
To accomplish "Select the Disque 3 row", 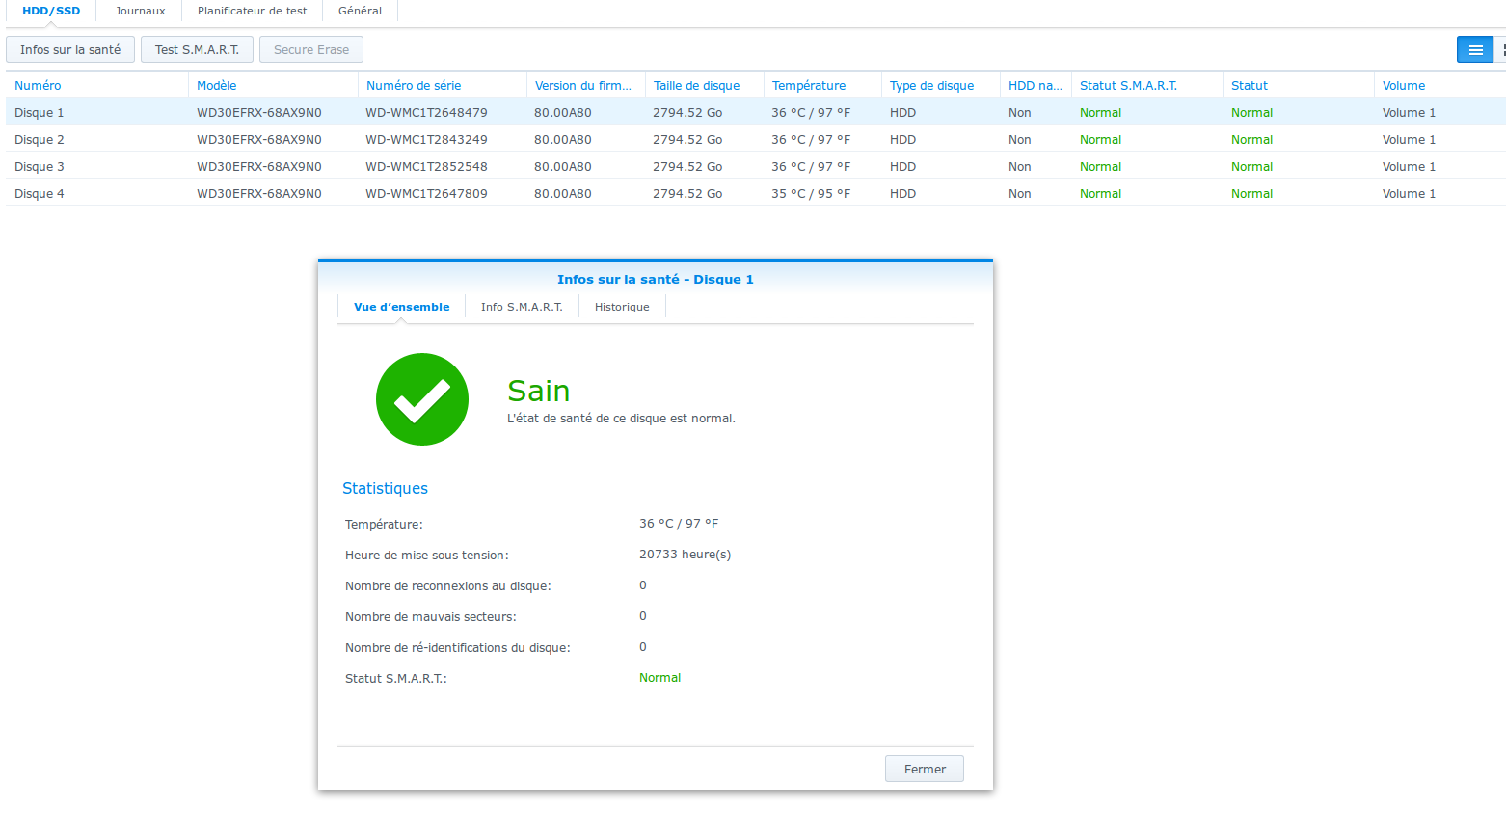I will (x=40, y=167).
